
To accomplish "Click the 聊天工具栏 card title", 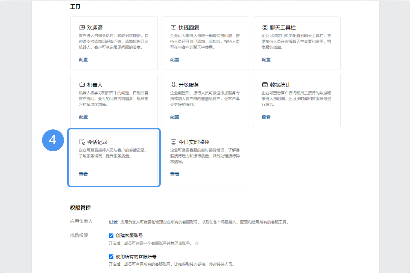I will click(x=283, y=28).
